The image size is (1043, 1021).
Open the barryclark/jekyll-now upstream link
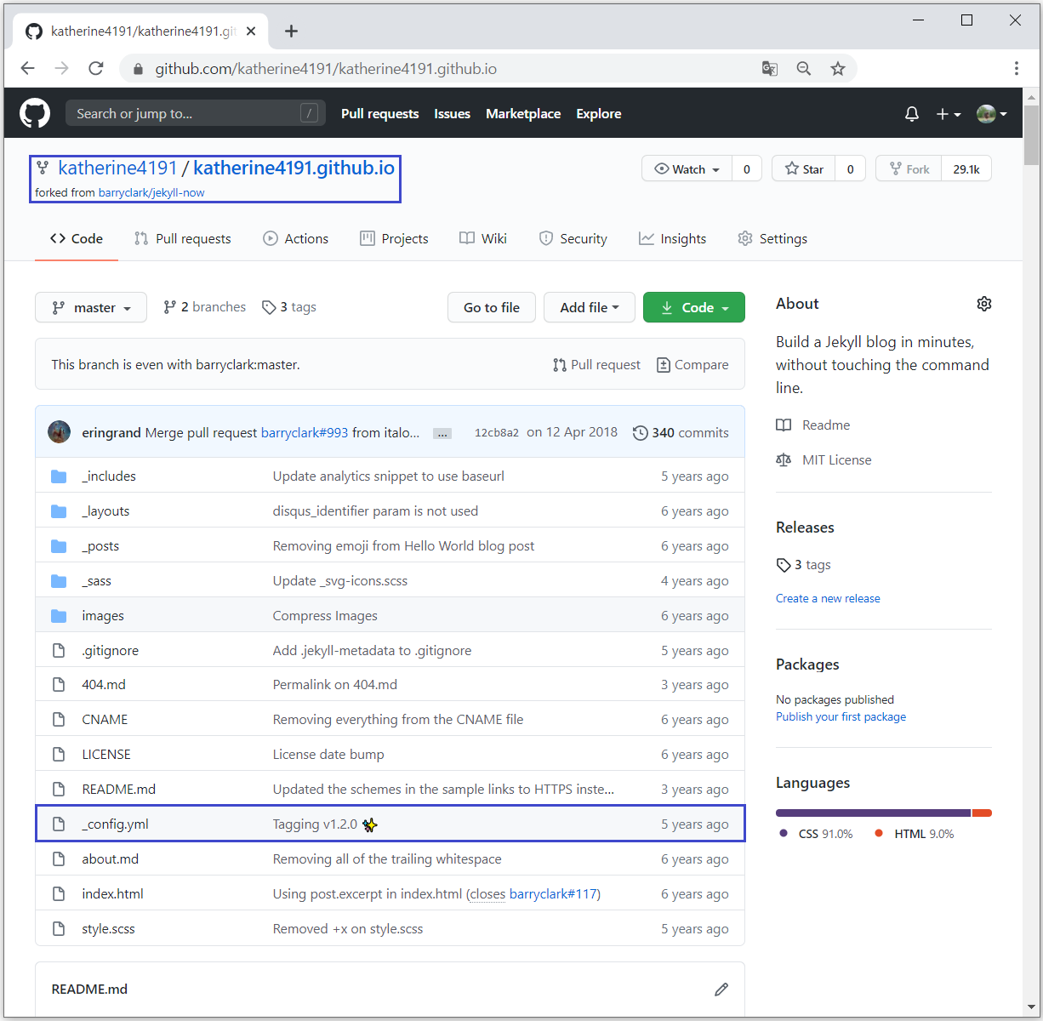click(151, 192)
